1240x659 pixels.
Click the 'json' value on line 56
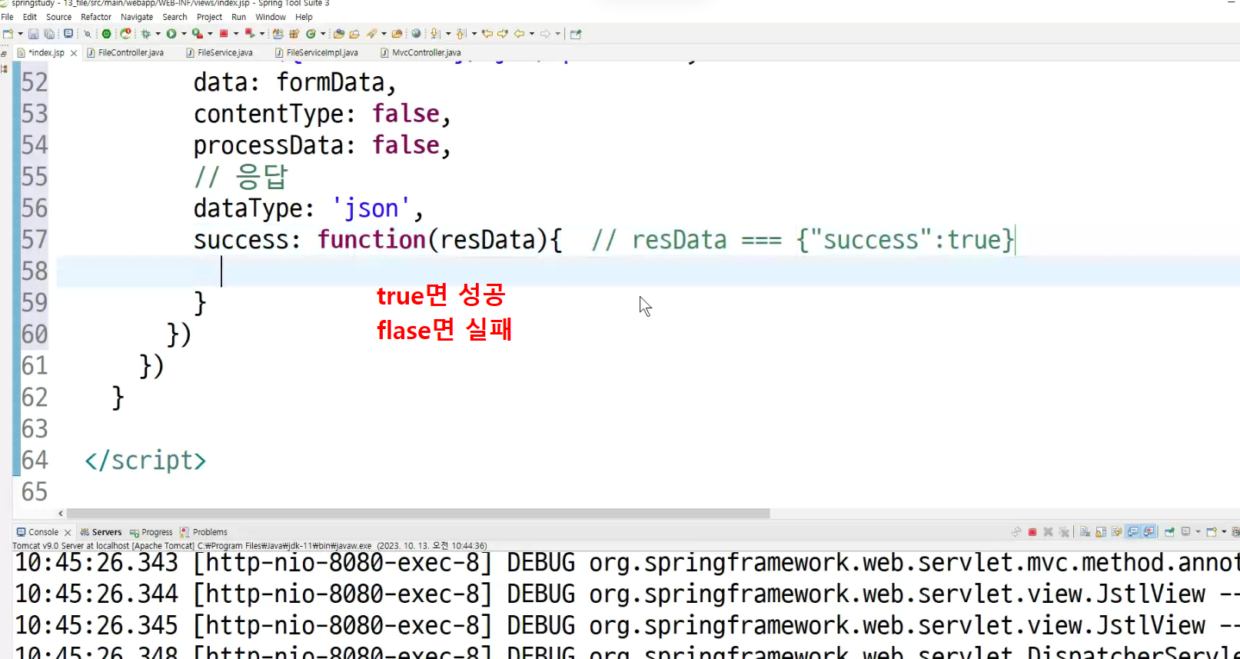tap(371, 208)
